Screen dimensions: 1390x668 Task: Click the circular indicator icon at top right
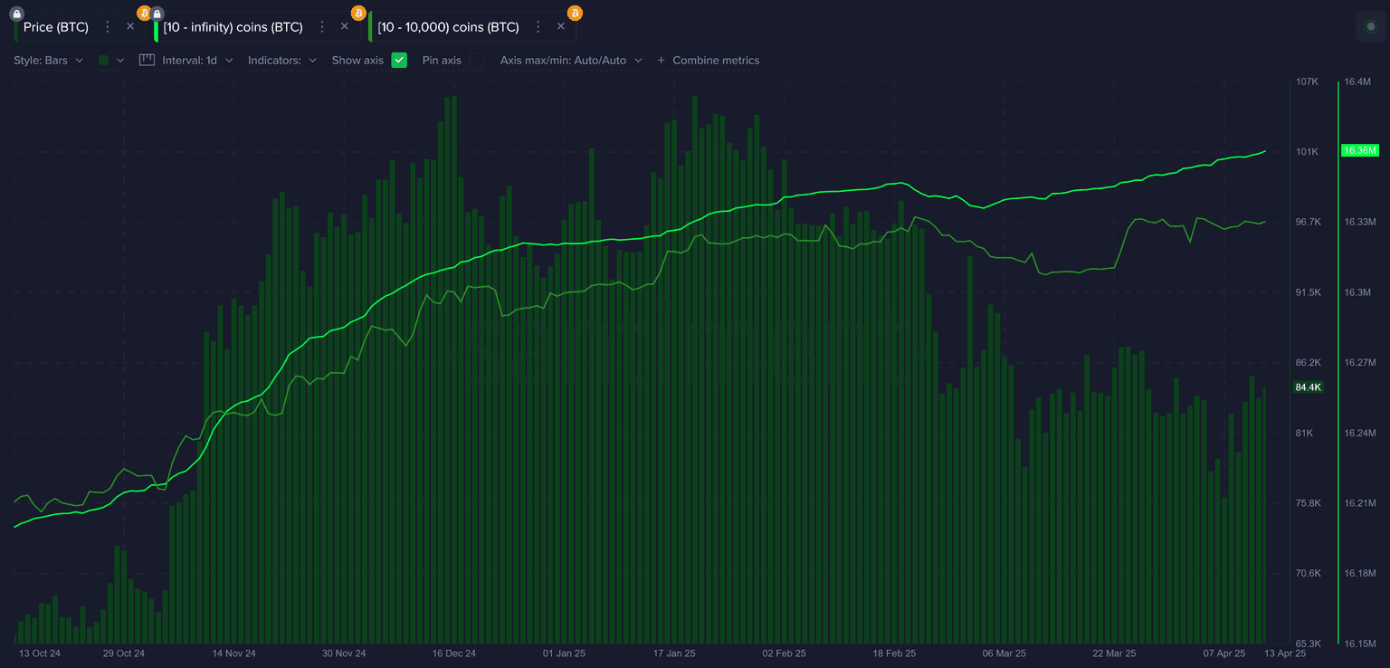pos(1370,27)
